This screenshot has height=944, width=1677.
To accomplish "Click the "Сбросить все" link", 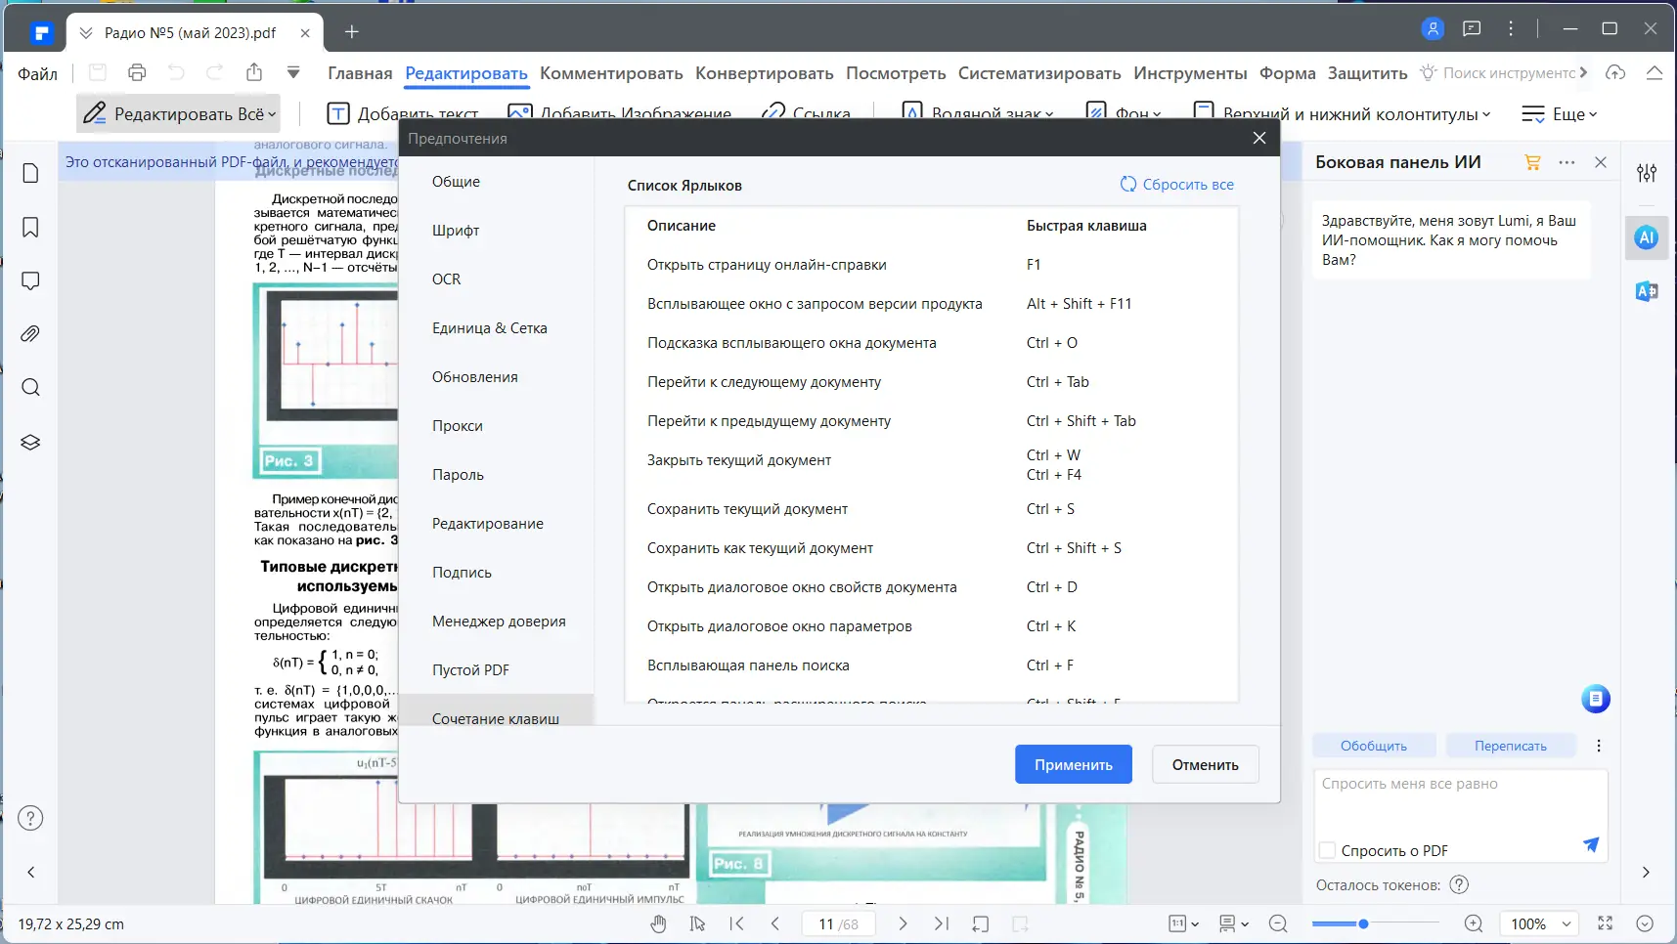I will pos(1176,184).
